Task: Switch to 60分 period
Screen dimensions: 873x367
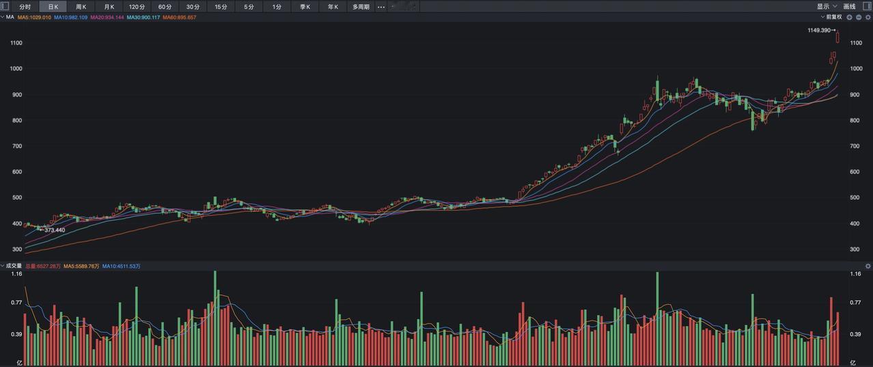Action: coord(165,7)
